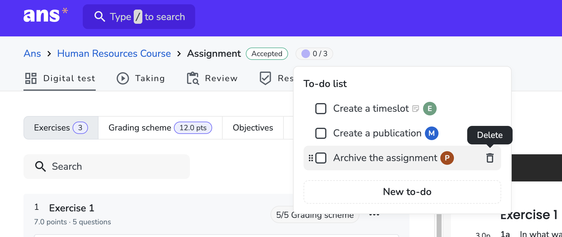Click the magnifier icon in top search bar
562x237 pixels.
[x=99, y=16]
